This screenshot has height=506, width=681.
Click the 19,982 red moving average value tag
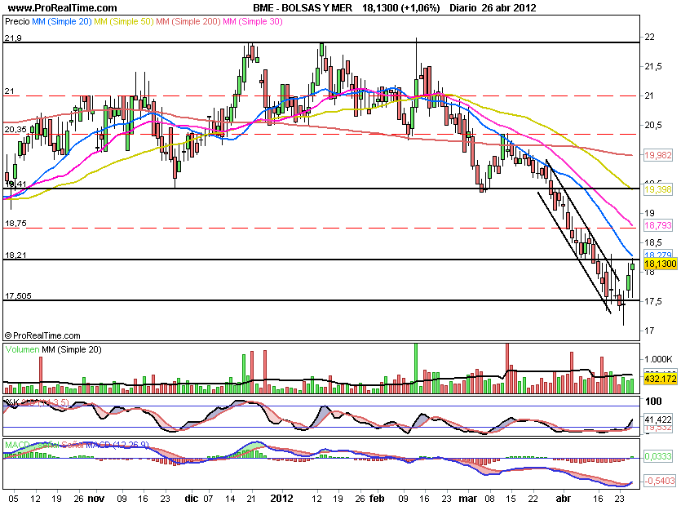(x=658, y=154)
